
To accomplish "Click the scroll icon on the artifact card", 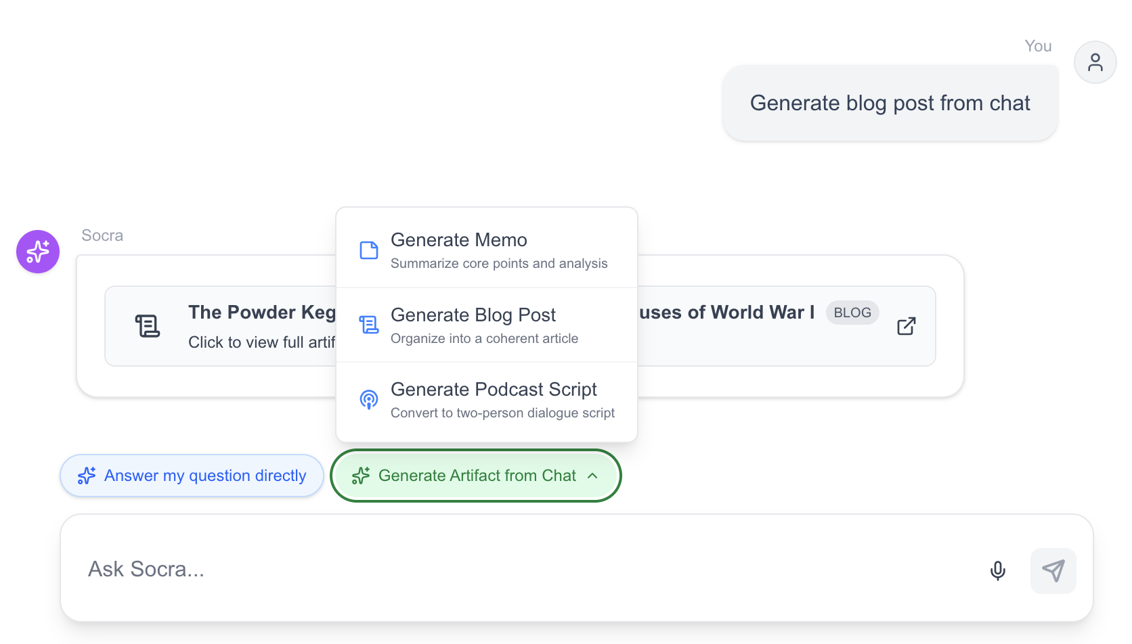I will click(x=148, y=326).
